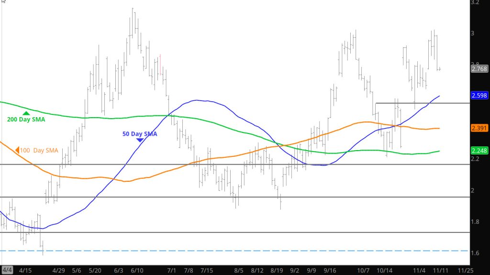This screenshot has width=490, height=275.
Task: Click the 6/10 date on time axis
Action: coord(138,270)
